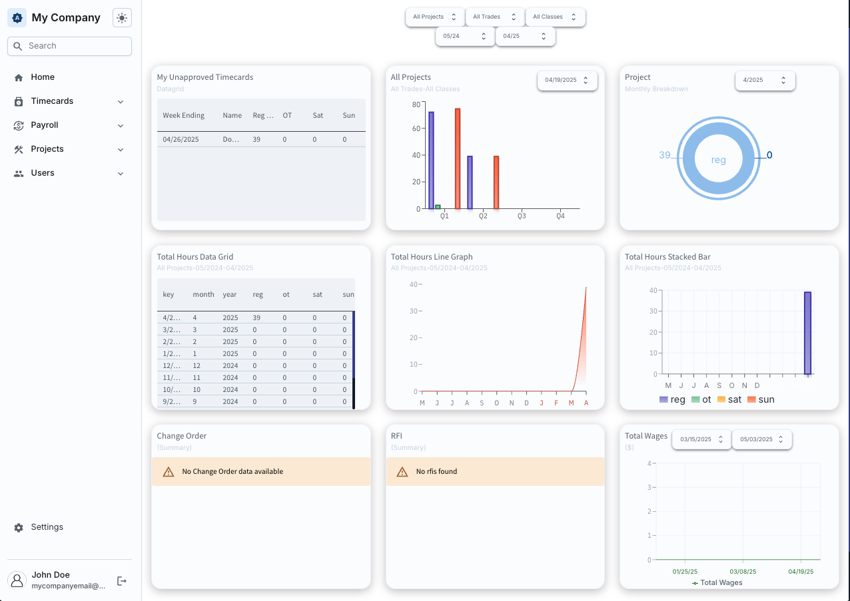Log out via the sign-out icon

[x=121, y=580]
